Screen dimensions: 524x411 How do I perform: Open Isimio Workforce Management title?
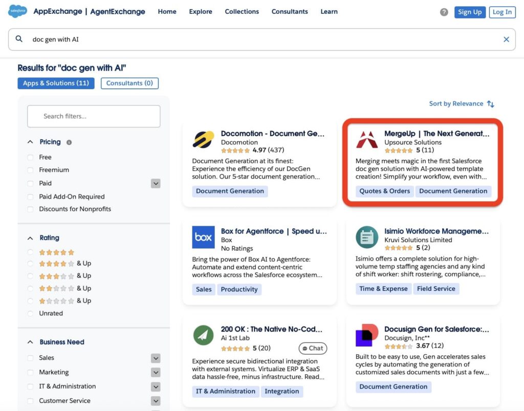[436, 231]
